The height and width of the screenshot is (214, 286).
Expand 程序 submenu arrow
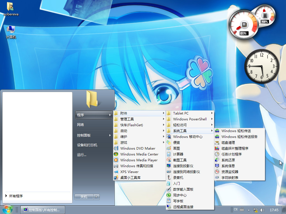pyautogui.click(x=110, y=115)
